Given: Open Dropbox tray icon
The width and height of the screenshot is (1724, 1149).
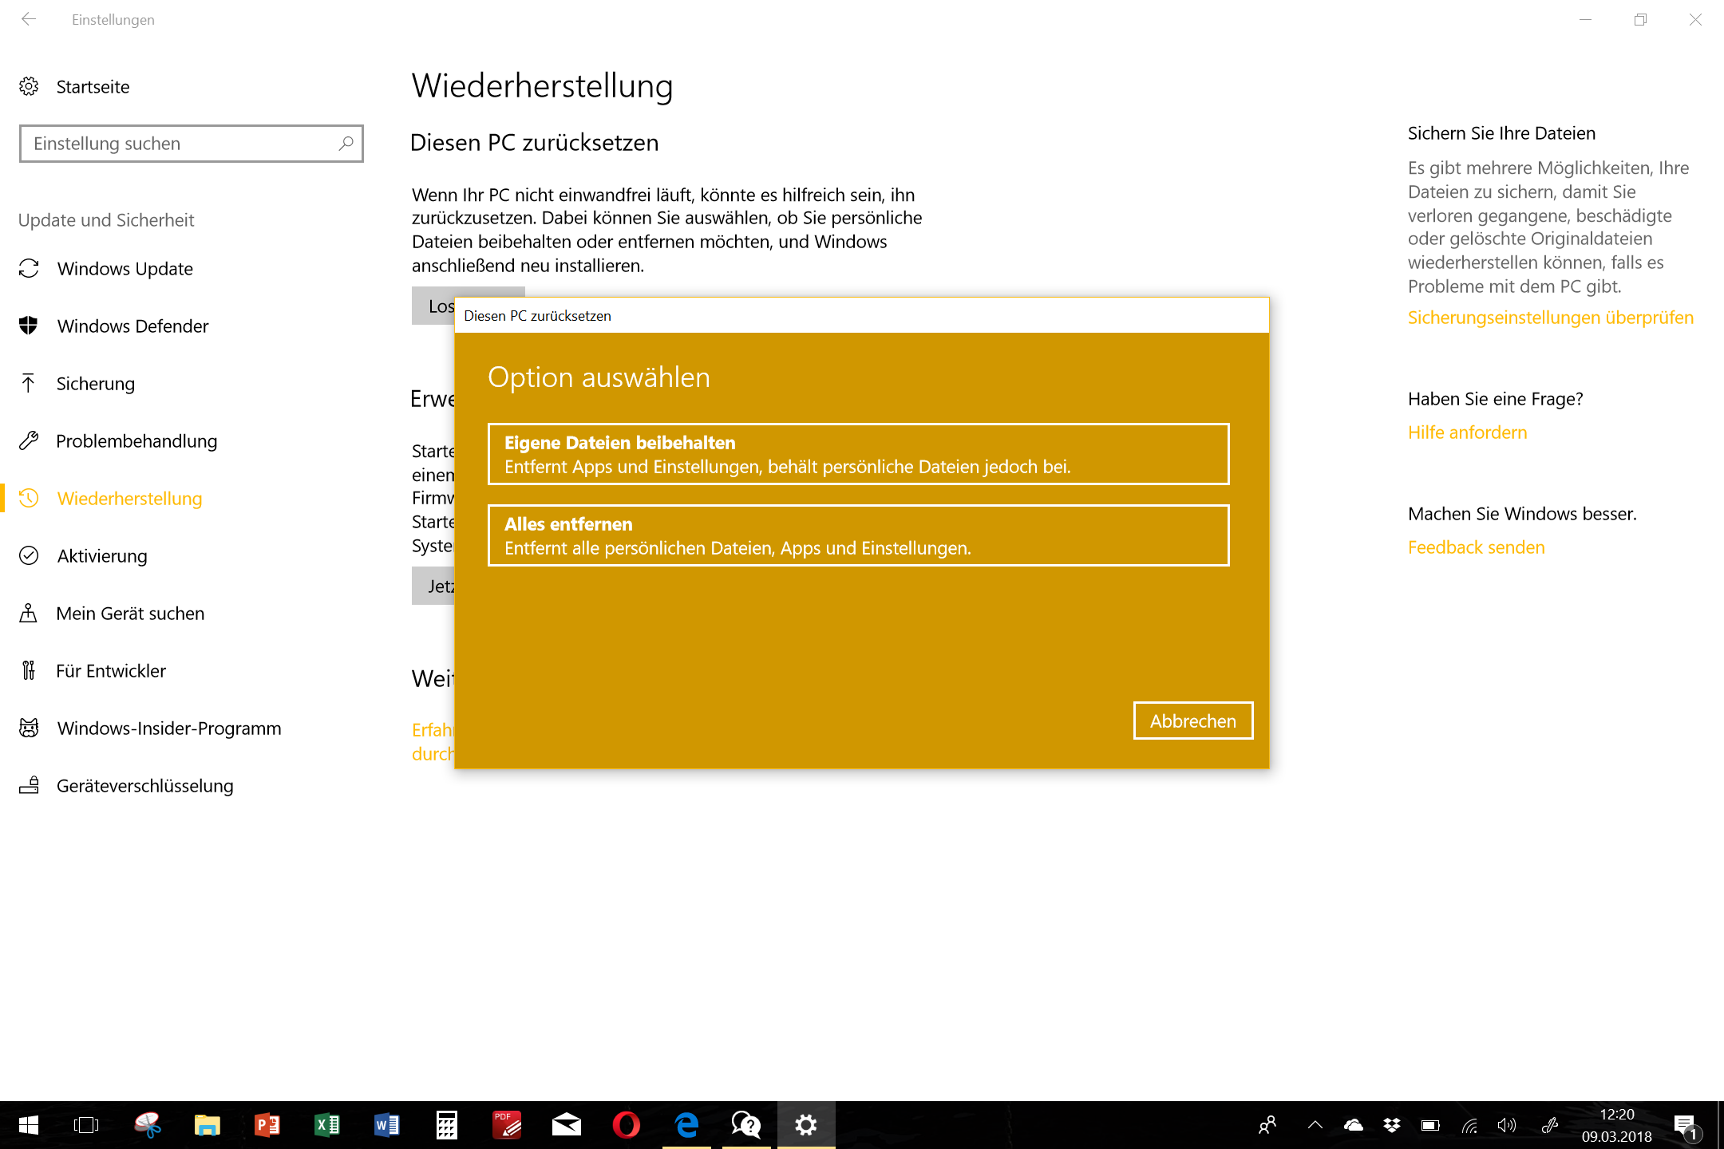Looking at the screenshot, I should click(x=1392, y=1125).
